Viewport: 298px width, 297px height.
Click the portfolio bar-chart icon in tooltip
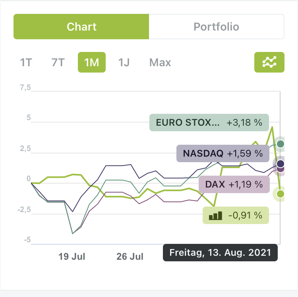pyautogui.click(x=216, y=216)
